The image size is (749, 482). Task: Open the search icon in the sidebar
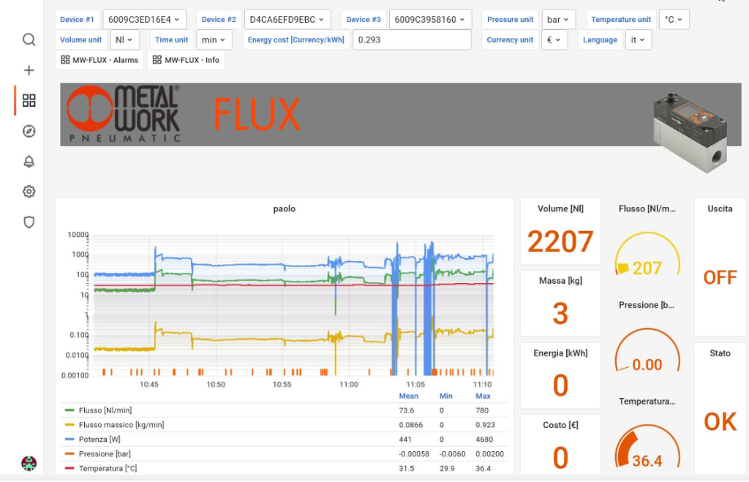(29, 39)
